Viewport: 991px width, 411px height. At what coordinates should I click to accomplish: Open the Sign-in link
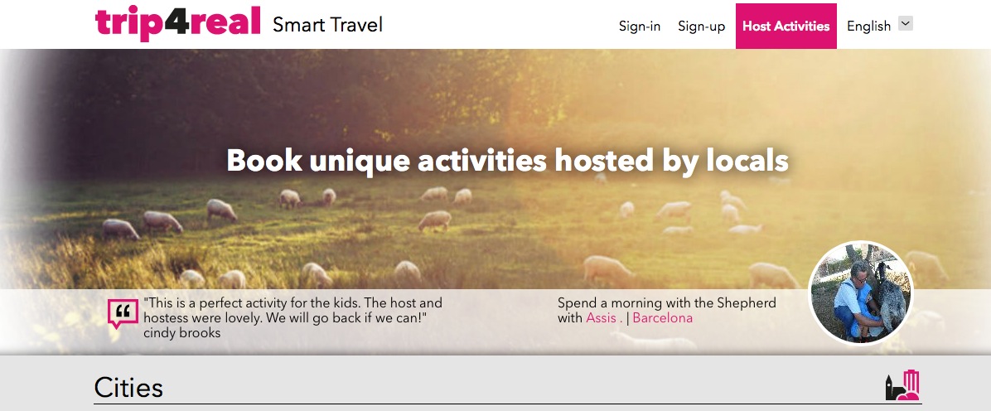pos(640,26)
